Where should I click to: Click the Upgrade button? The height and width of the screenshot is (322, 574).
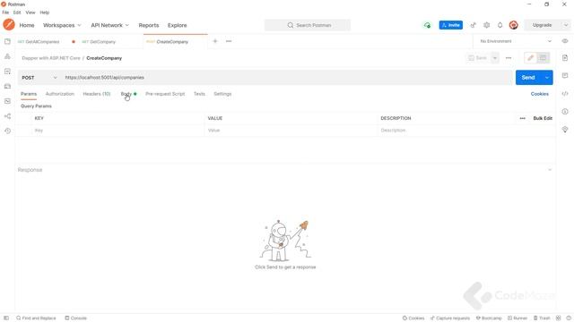click(x=543, y=25)
